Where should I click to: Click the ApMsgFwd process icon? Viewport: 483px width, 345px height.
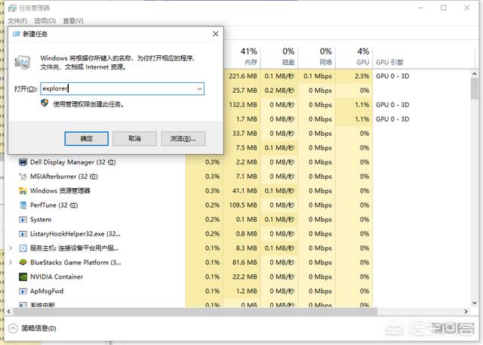23,291
